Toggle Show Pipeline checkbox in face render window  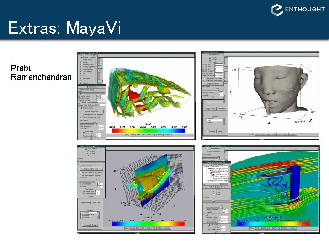(208, 54)
